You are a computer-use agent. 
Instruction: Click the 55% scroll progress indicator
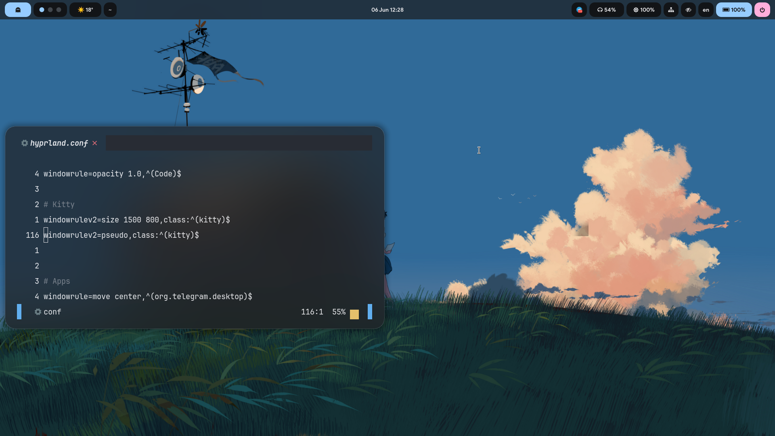point(338,312)
